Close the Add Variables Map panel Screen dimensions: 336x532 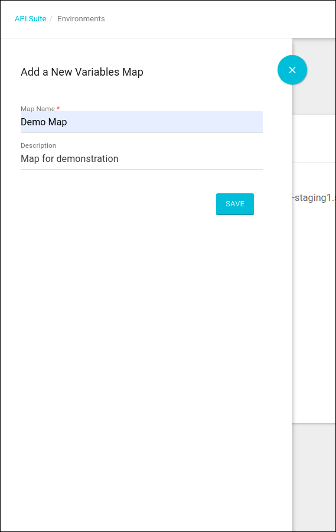pyautogui.click(x=292, y=70)
